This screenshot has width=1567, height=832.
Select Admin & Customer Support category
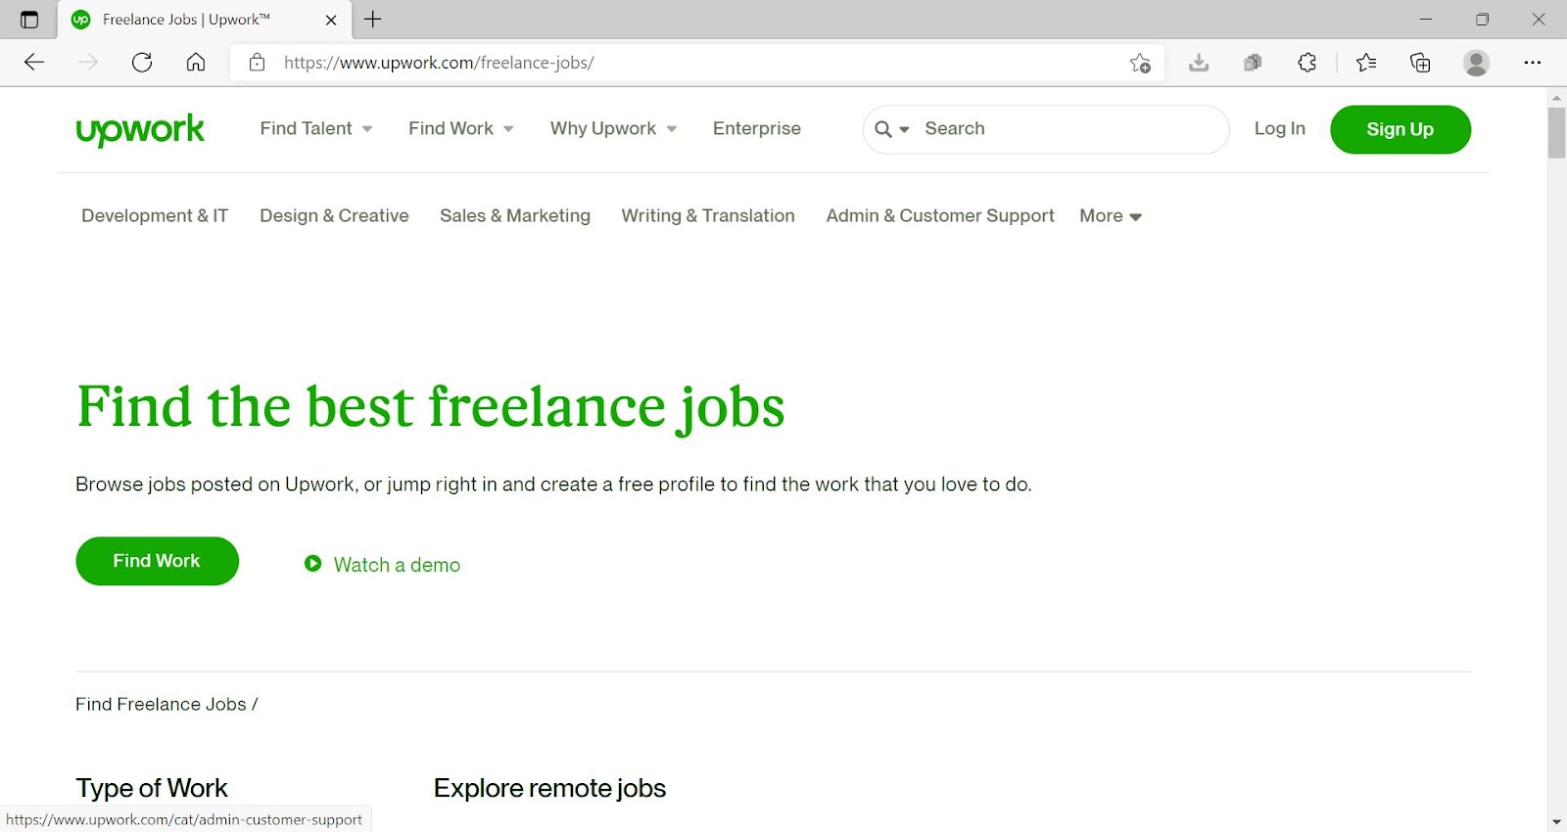pos(940,215)
